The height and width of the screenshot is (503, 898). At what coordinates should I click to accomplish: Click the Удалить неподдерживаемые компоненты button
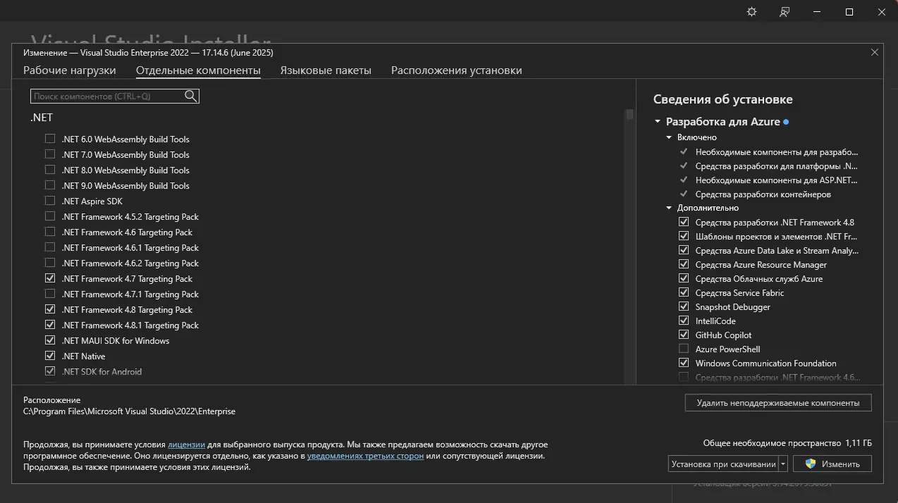[x=777, y=403]
